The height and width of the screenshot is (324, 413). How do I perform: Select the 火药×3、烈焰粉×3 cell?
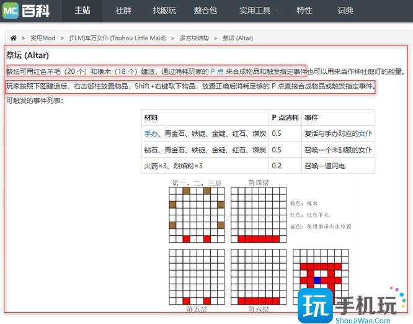tap(205, 166)
